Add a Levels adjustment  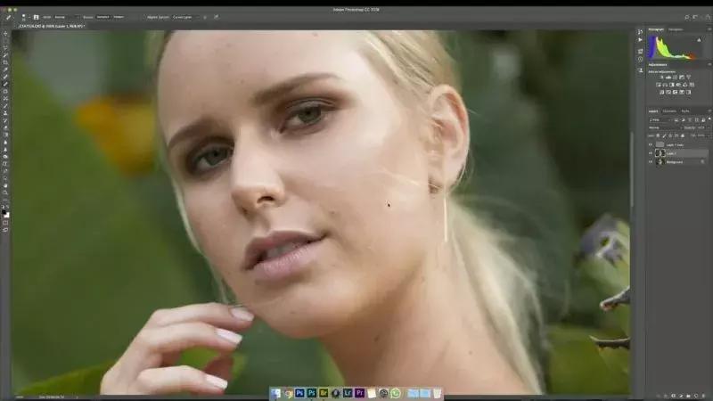coord(668,77)
